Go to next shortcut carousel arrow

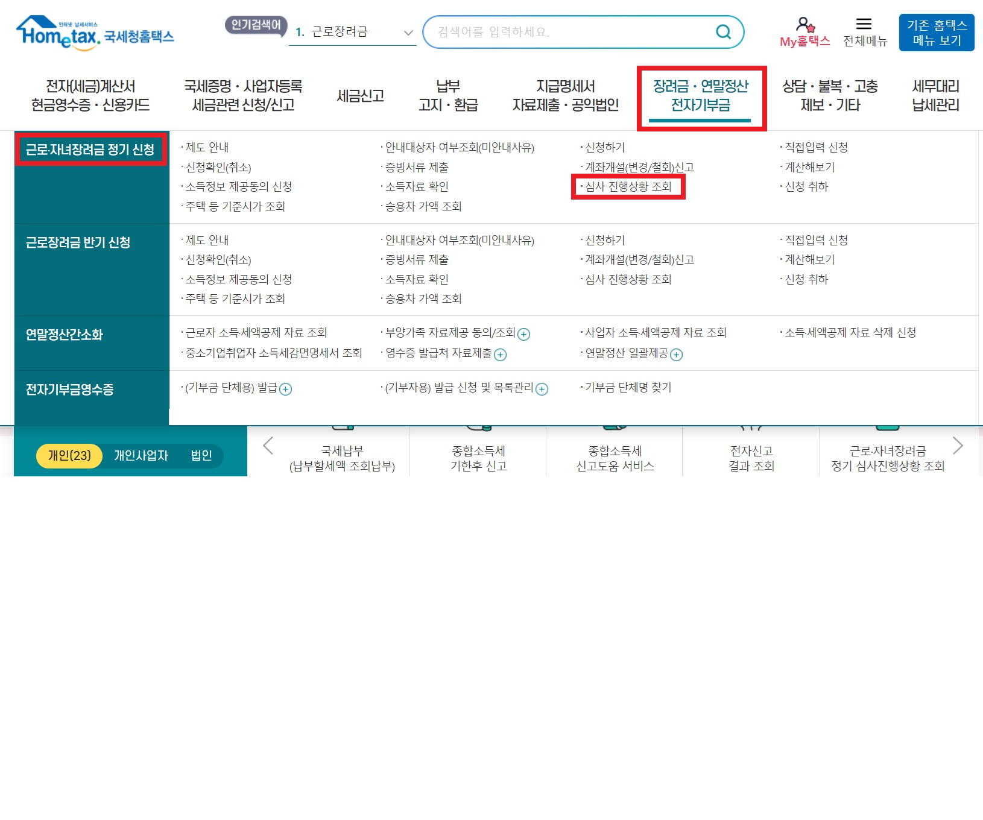[x=958, y=446]
